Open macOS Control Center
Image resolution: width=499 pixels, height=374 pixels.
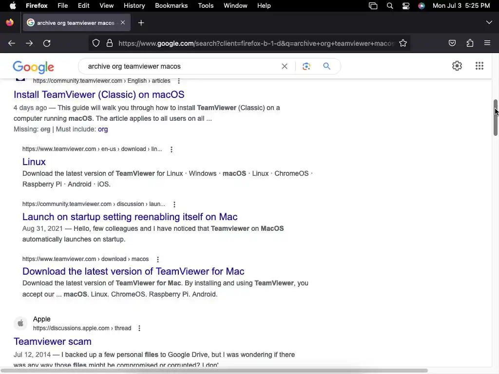coord(406,6)
